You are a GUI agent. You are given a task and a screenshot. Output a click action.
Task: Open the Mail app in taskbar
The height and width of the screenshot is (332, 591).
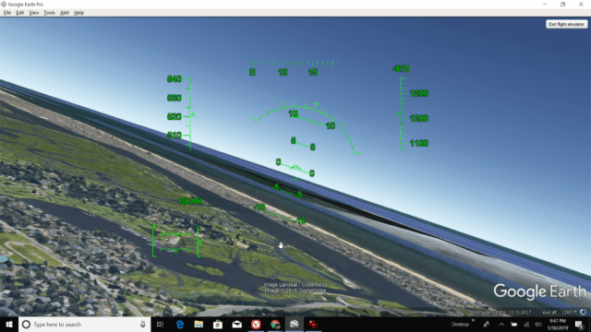tap(236, 324)
